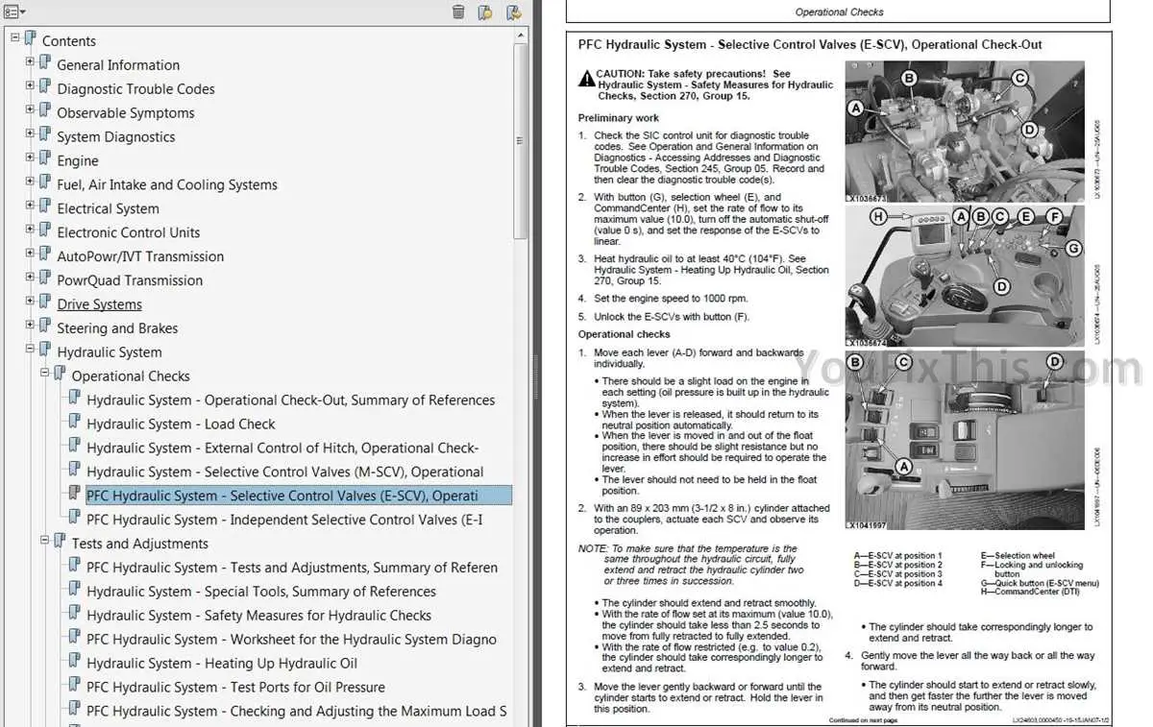Open the Drive Systems bookmark
Image resolution: width=1153 pixels, height=727 pixels.
coord(99,304)
